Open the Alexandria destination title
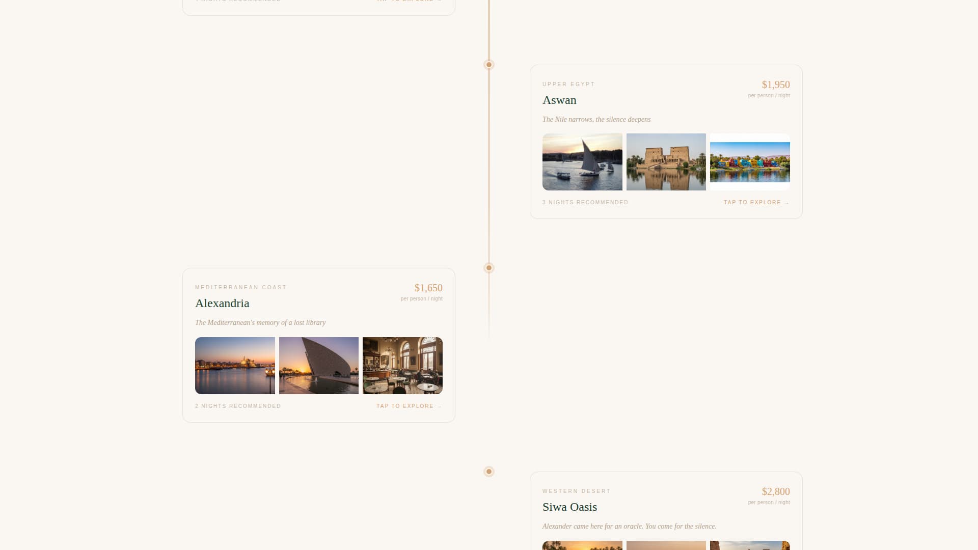The image size is (978, 550). (222, 304)
